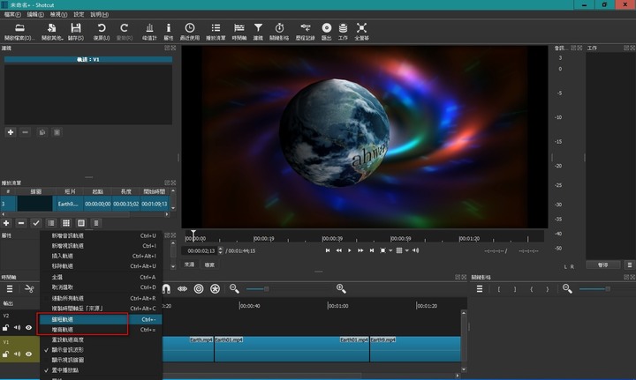
Task: Open the 檔案 (File) menu
Action: [x=12, y=15]
